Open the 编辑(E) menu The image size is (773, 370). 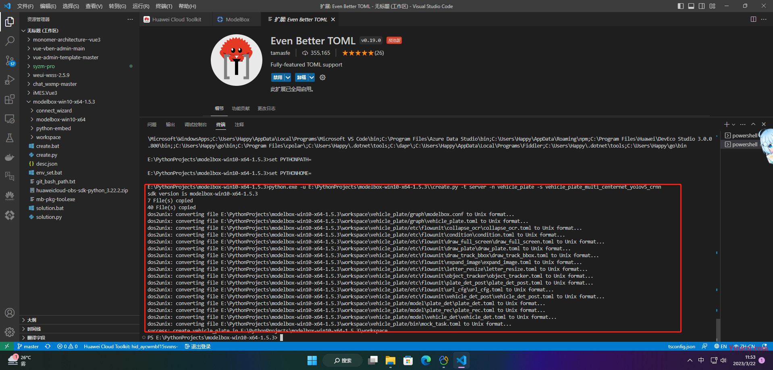[48, 6]
